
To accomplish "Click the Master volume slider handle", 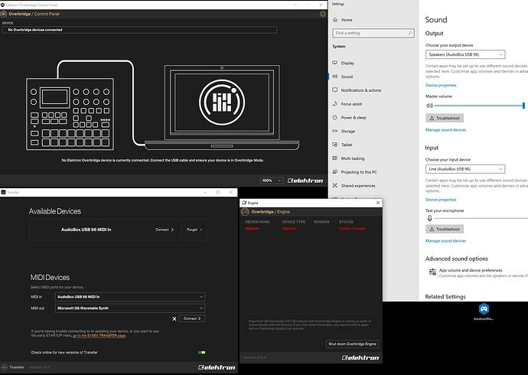I will click(523, 106).
